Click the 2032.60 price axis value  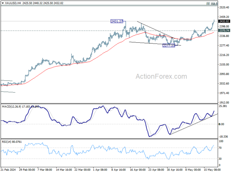224,83
